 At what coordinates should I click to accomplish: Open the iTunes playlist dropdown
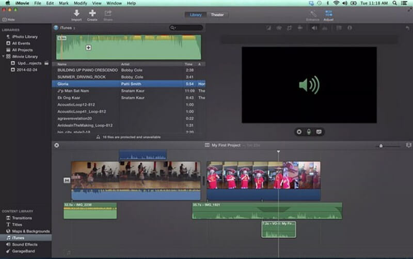pos(68,28)
